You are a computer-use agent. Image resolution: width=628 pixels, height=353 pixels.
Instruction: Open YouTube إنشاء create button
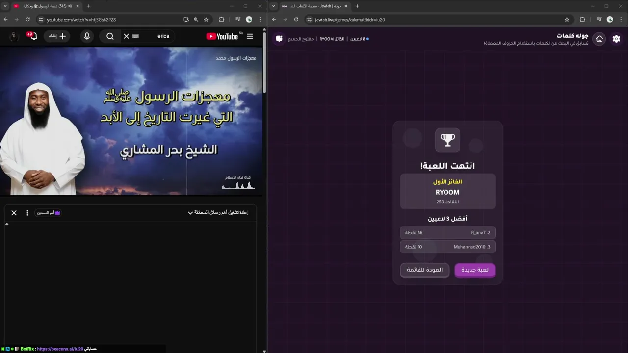[57, 36]
